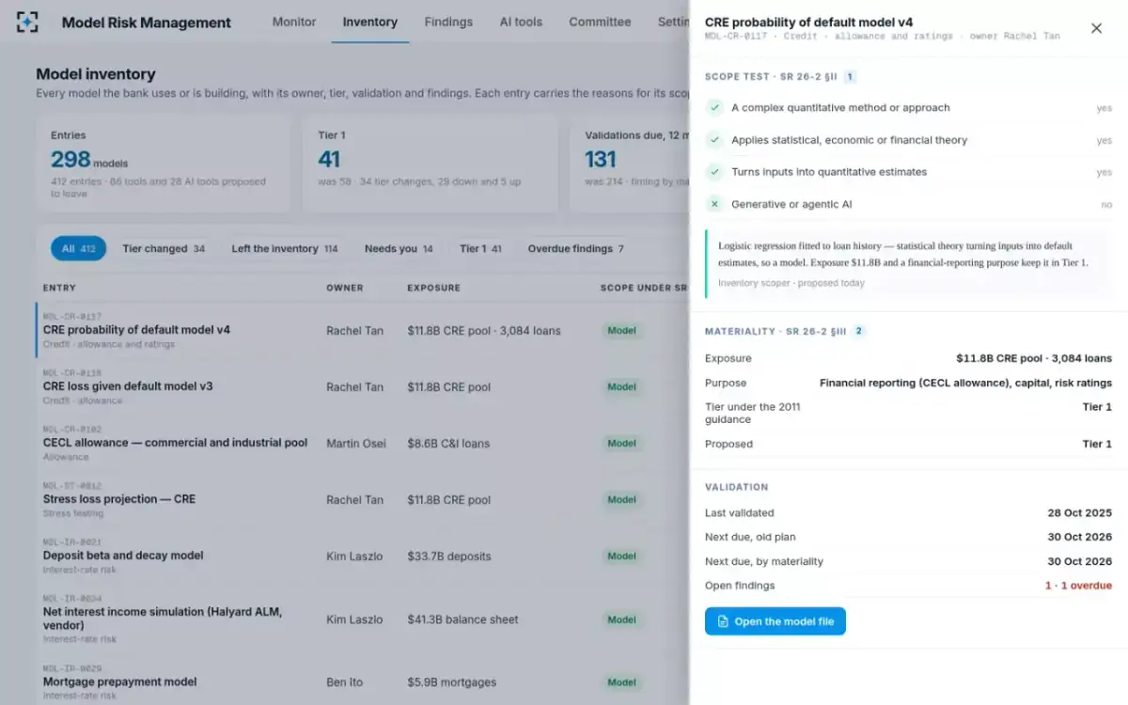Select Deposit beta and decay model row
This screenshot has height=705, width=1128.
point(363,556)
